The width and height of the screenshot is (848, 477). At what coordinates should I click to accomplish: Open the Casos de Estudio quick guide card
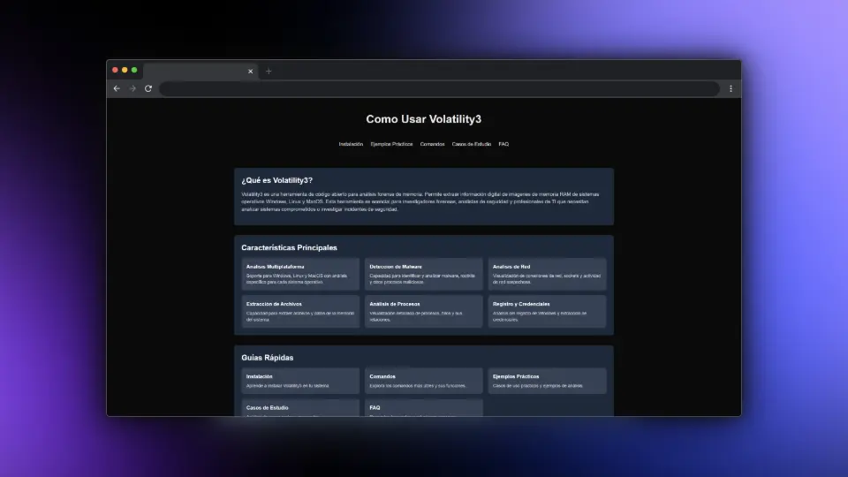300,408
